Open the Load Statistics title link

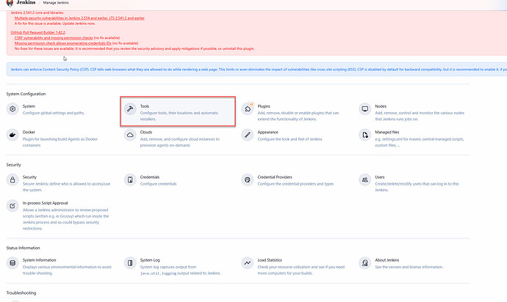tap(270, 260)
